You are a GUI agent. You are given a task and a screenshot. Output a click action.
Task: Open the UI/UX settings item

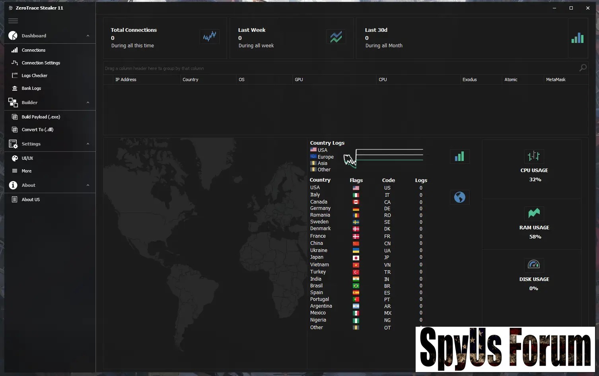coord(27,158)
